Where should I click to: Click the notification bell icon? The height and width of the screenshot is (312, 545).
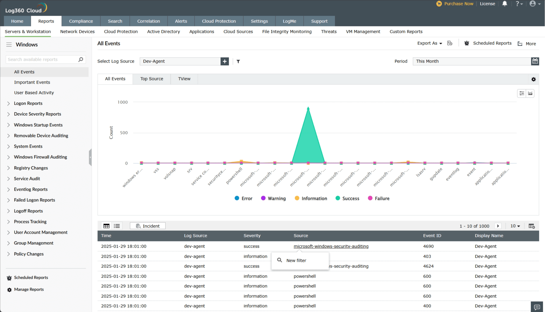pos(505,4)
